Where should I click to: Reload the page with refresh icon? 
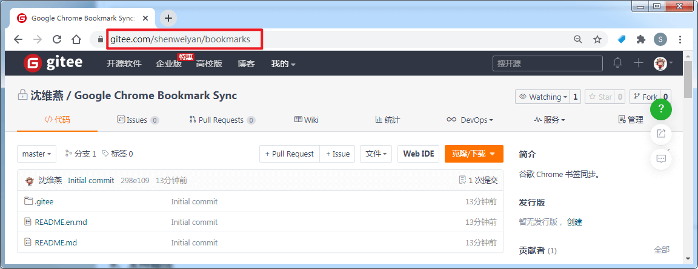pos(57,39)
